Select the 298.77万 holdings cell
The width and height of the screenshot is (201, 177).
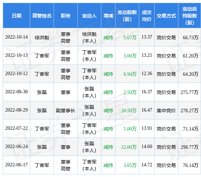[x=189, y=147]
